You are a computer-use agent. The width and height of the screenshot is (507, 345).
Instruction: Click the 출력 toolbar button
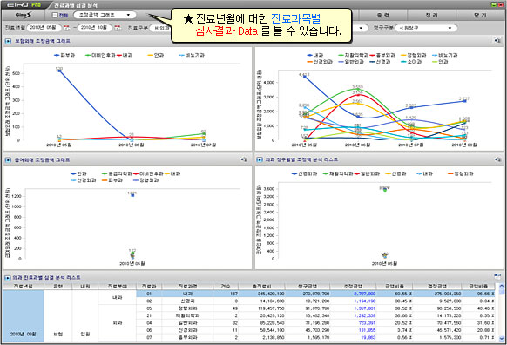tap(382, 15)
